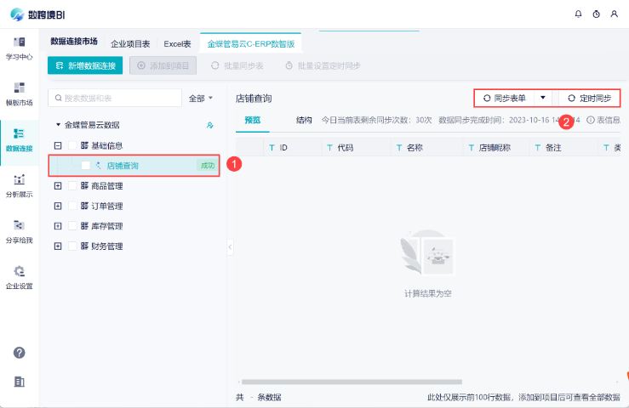Tick the 商品管理 checkbox
Screen dimensions: 629x408
point(72,185)
